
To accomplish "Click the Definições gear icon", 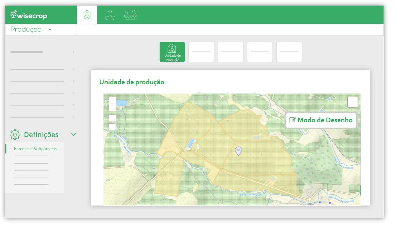I will point(15,135).
